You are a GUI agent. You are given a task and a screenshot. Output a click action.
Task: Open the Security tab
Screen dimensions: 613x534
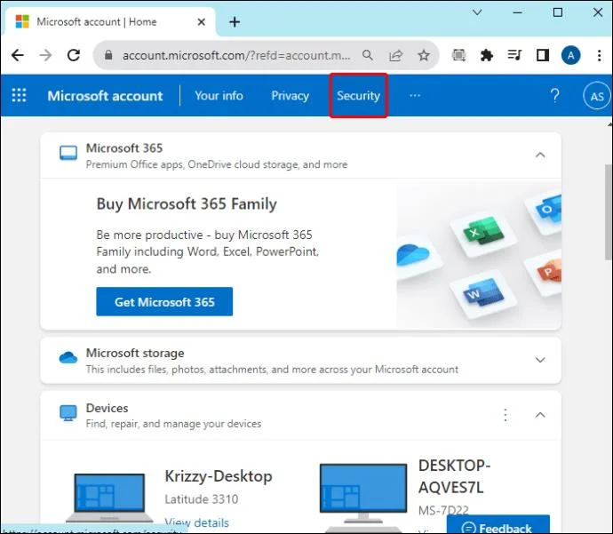[x=359, y=95]
